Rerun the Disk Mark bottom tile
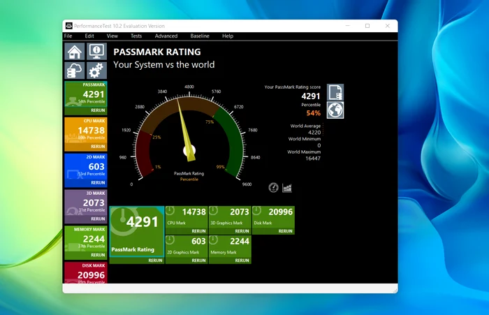Viewport: 489px width, 315px height. coord(285,231)
